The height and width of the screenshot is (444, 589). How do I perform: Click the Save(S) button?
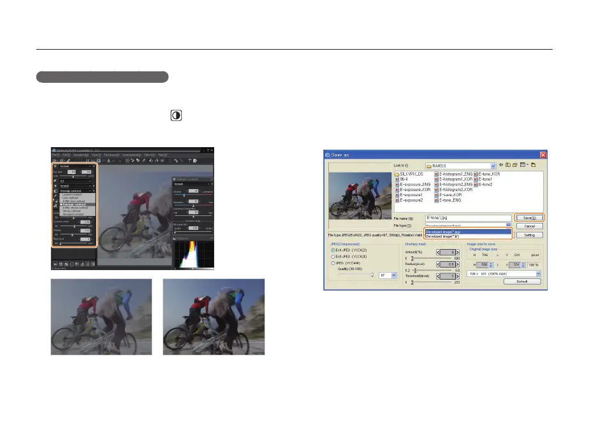click(529, 218)
